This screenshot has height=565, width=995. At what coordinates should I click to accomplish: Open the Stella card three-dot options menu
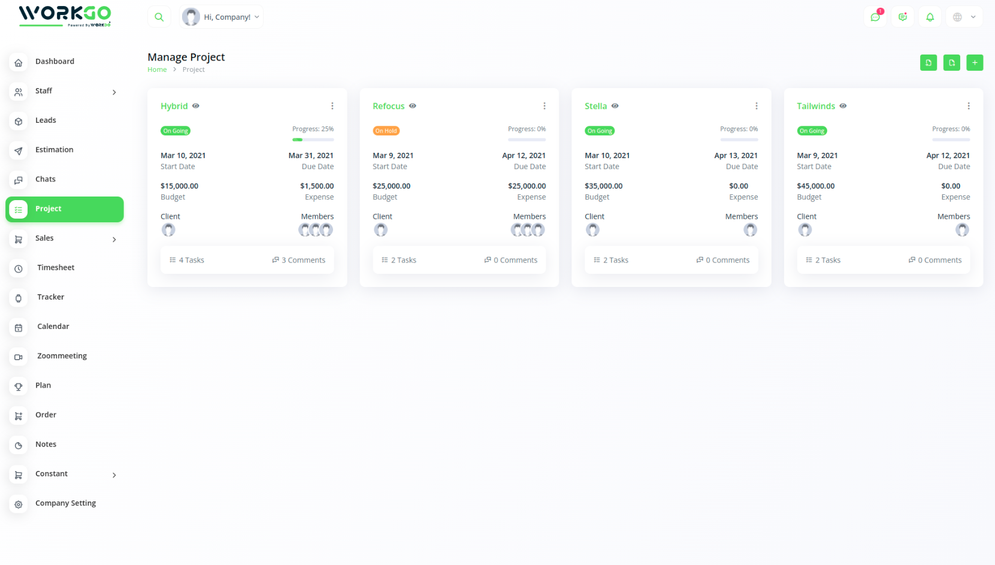[756, 106]
